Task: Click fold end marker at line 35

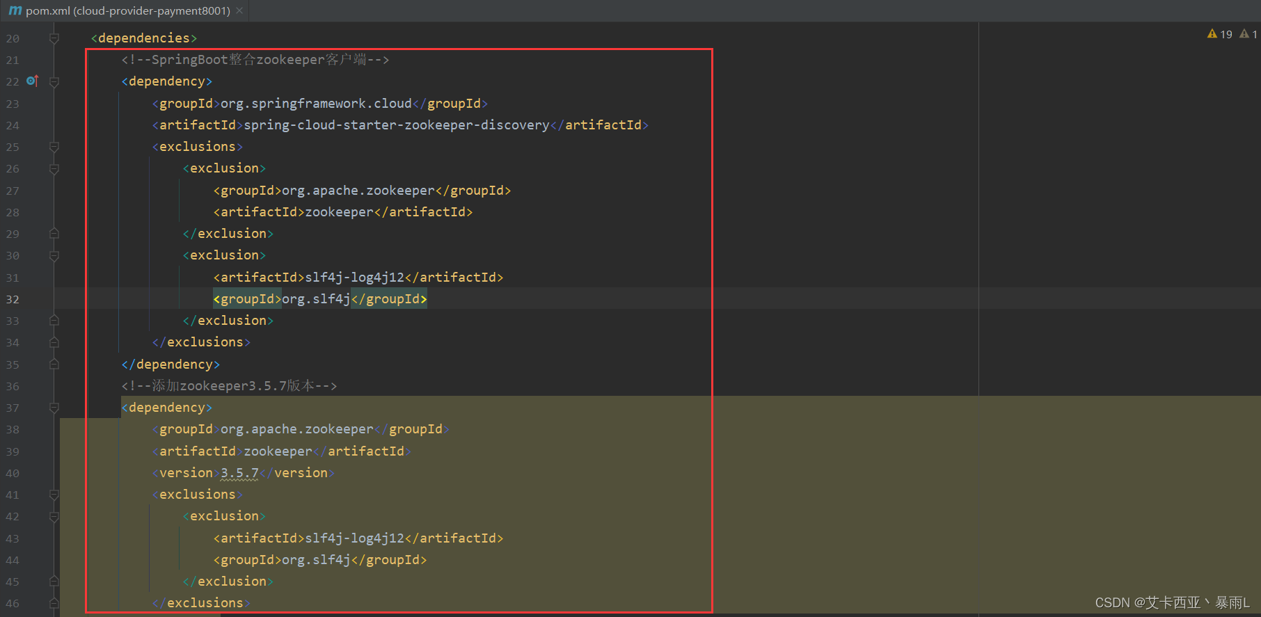Action: click(54, 364)
